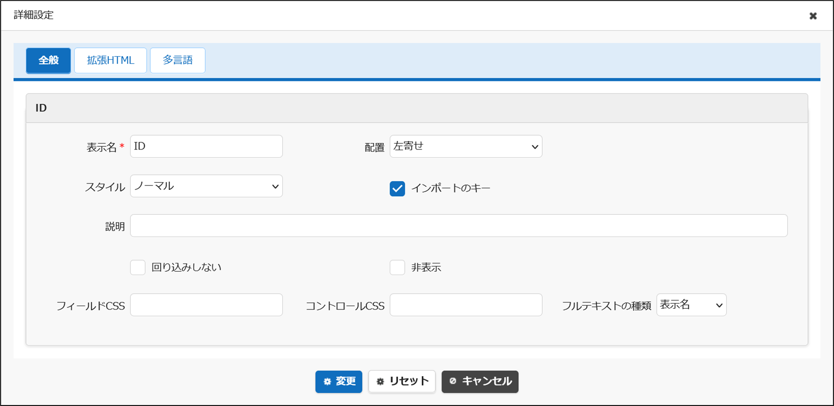834x406 pixels.
Task: Close the 詳細設定 dialog with X icon
Action: [813, 16]
